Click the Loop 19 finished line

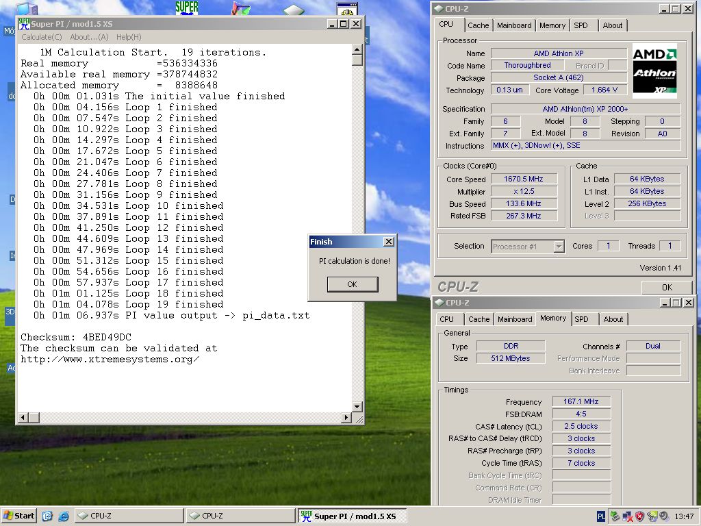128,305
